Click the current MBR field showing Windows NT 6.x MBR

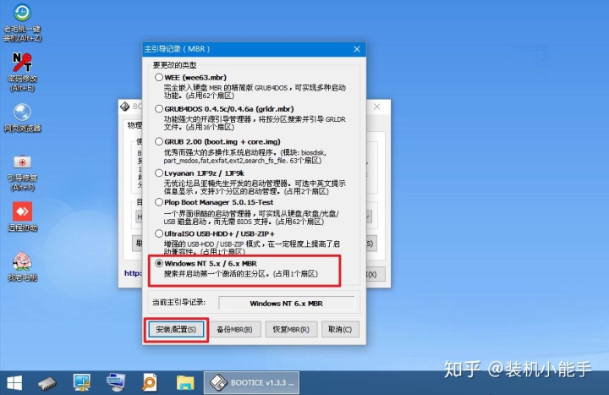(x=287, y=303)
